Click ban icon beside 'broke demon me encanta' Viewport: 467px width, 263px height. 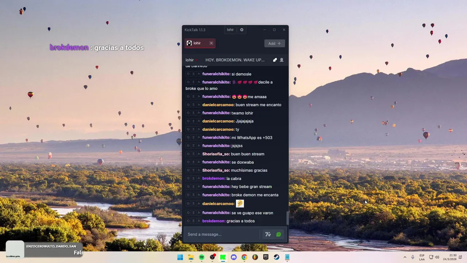[188, 195]
